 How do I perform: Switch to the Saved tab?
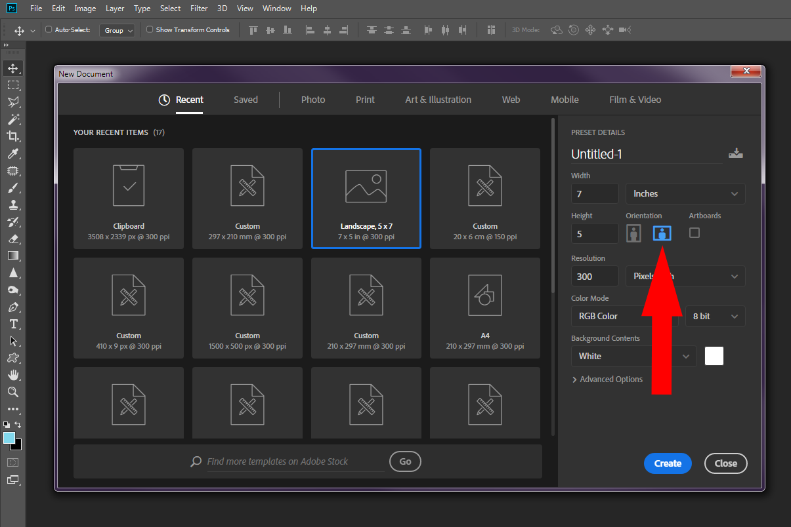tap(246, 100)
